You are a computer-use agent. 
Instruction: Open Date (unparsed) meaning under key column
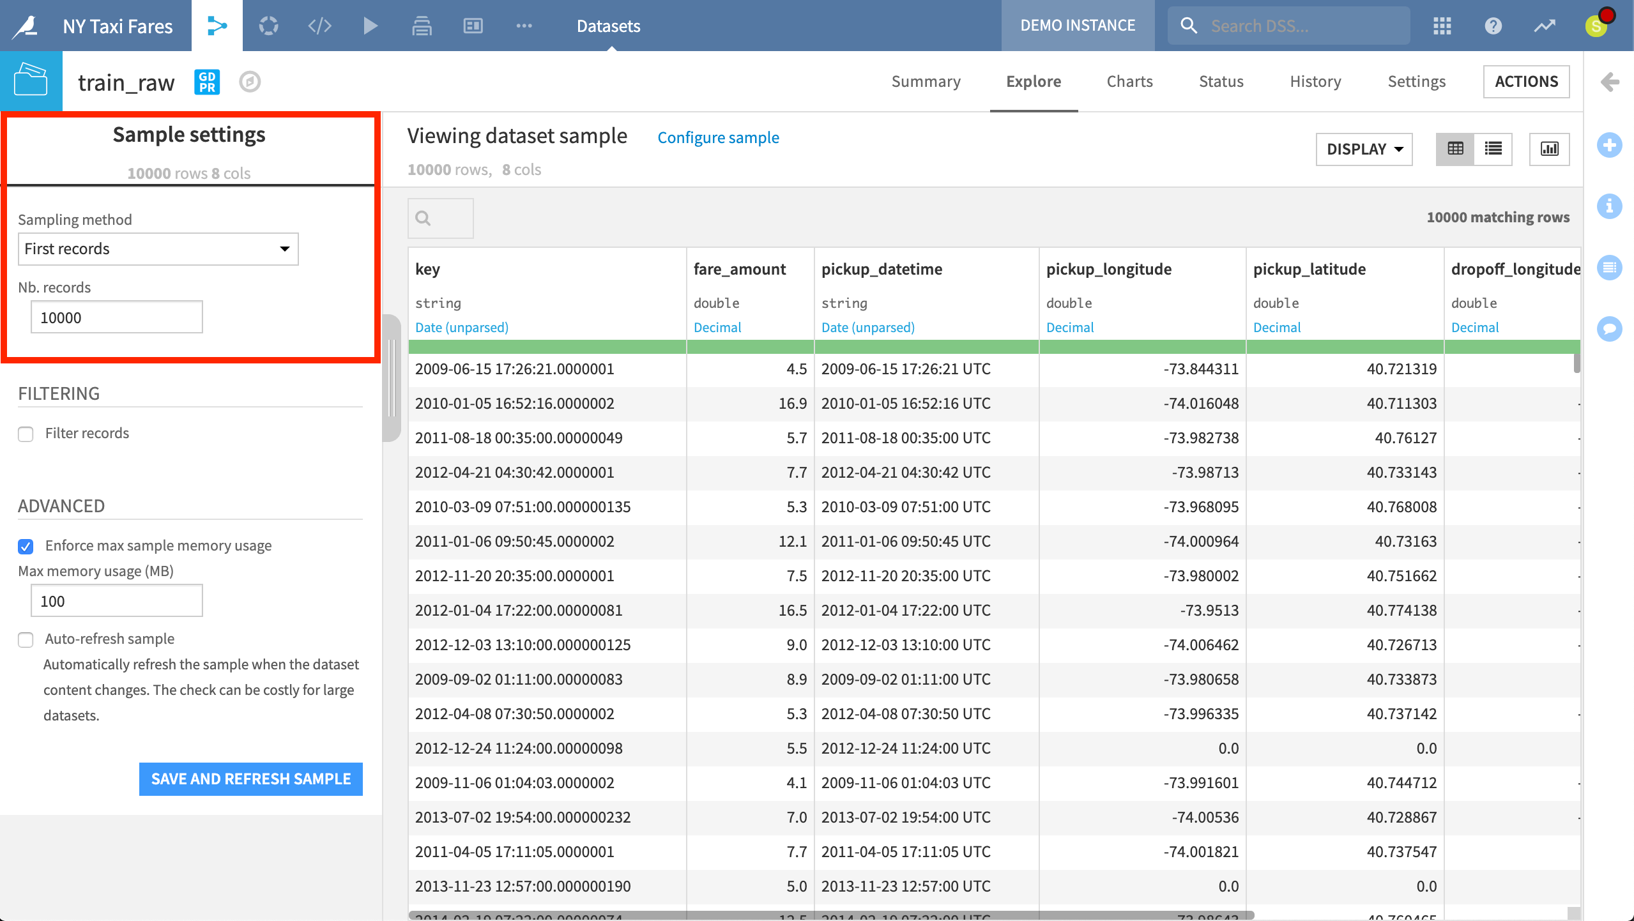click(462, 327)
